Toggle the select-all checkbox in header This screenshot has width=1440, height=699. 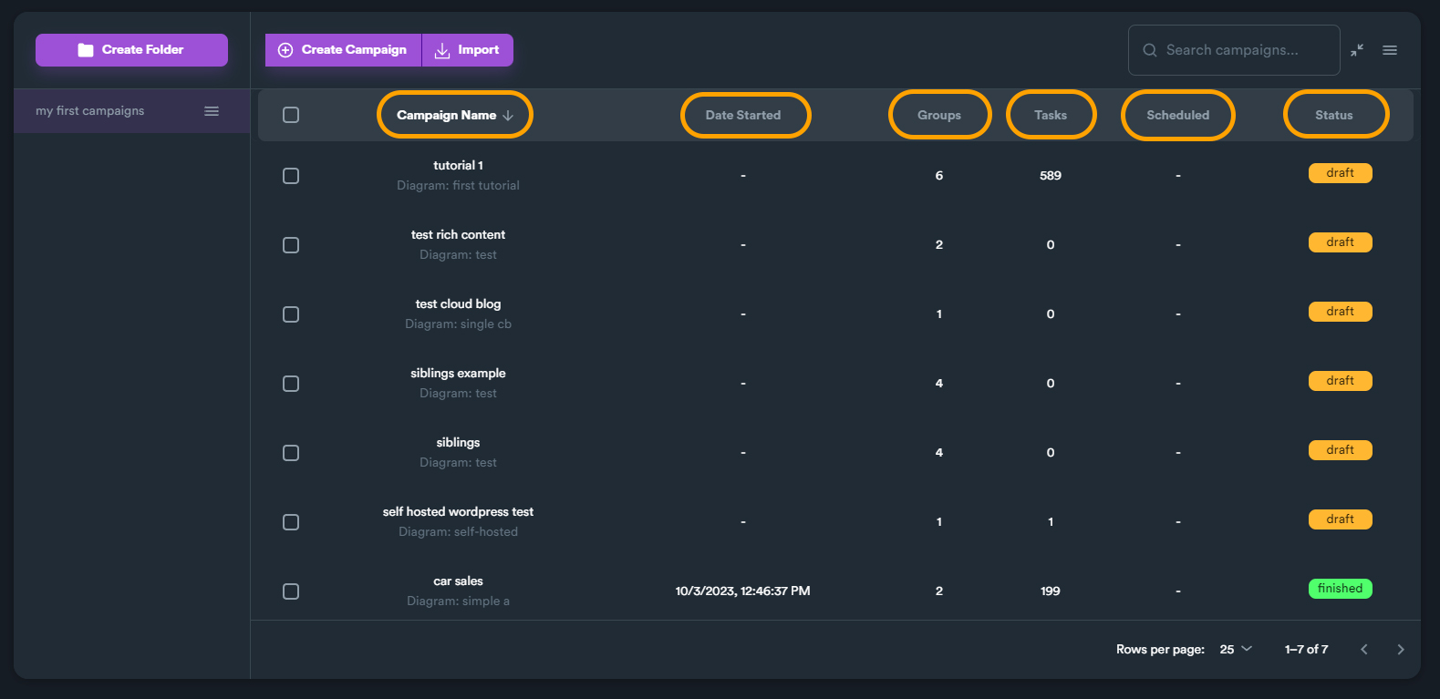tap(291, 115)
